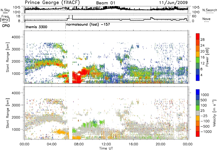Image resolution: width=217 pixels, height=150 pixels.
Task: Click the '12' label on Power colorbar
Action: coord(202,63)
